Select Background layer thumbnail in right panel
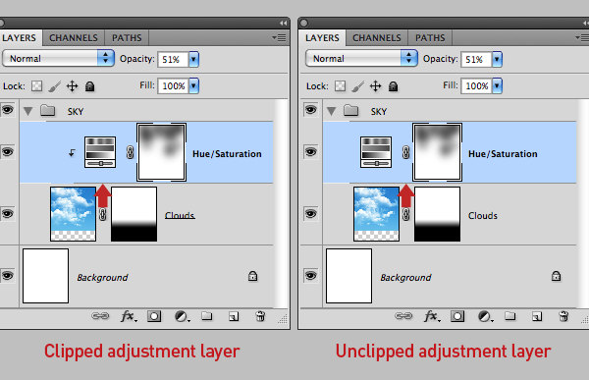This screenshot has width=589, height=380. (x=348, y=276)
